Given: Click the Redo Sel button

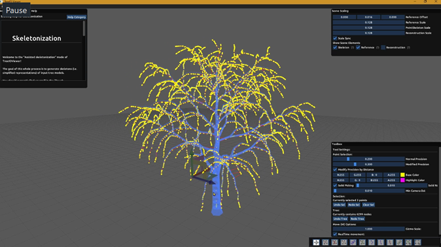Looking at the screenshot, I should click(x=354, y=205).
